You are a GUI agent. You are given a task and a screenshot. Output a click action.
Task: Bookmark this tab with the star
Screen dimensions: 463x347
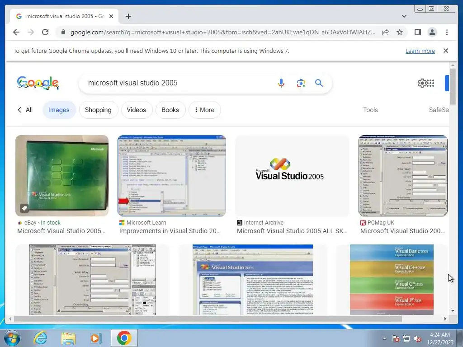(400, 32)
